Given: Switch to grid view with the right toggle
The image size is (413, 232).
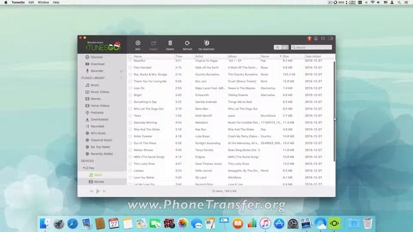Looking at the screenshot, I should pyautogui.click(x=285, y=47).
